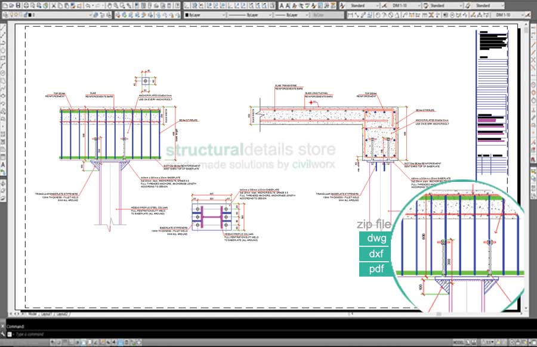
Task: Click the pdf file format label
Action: point(375,269)
